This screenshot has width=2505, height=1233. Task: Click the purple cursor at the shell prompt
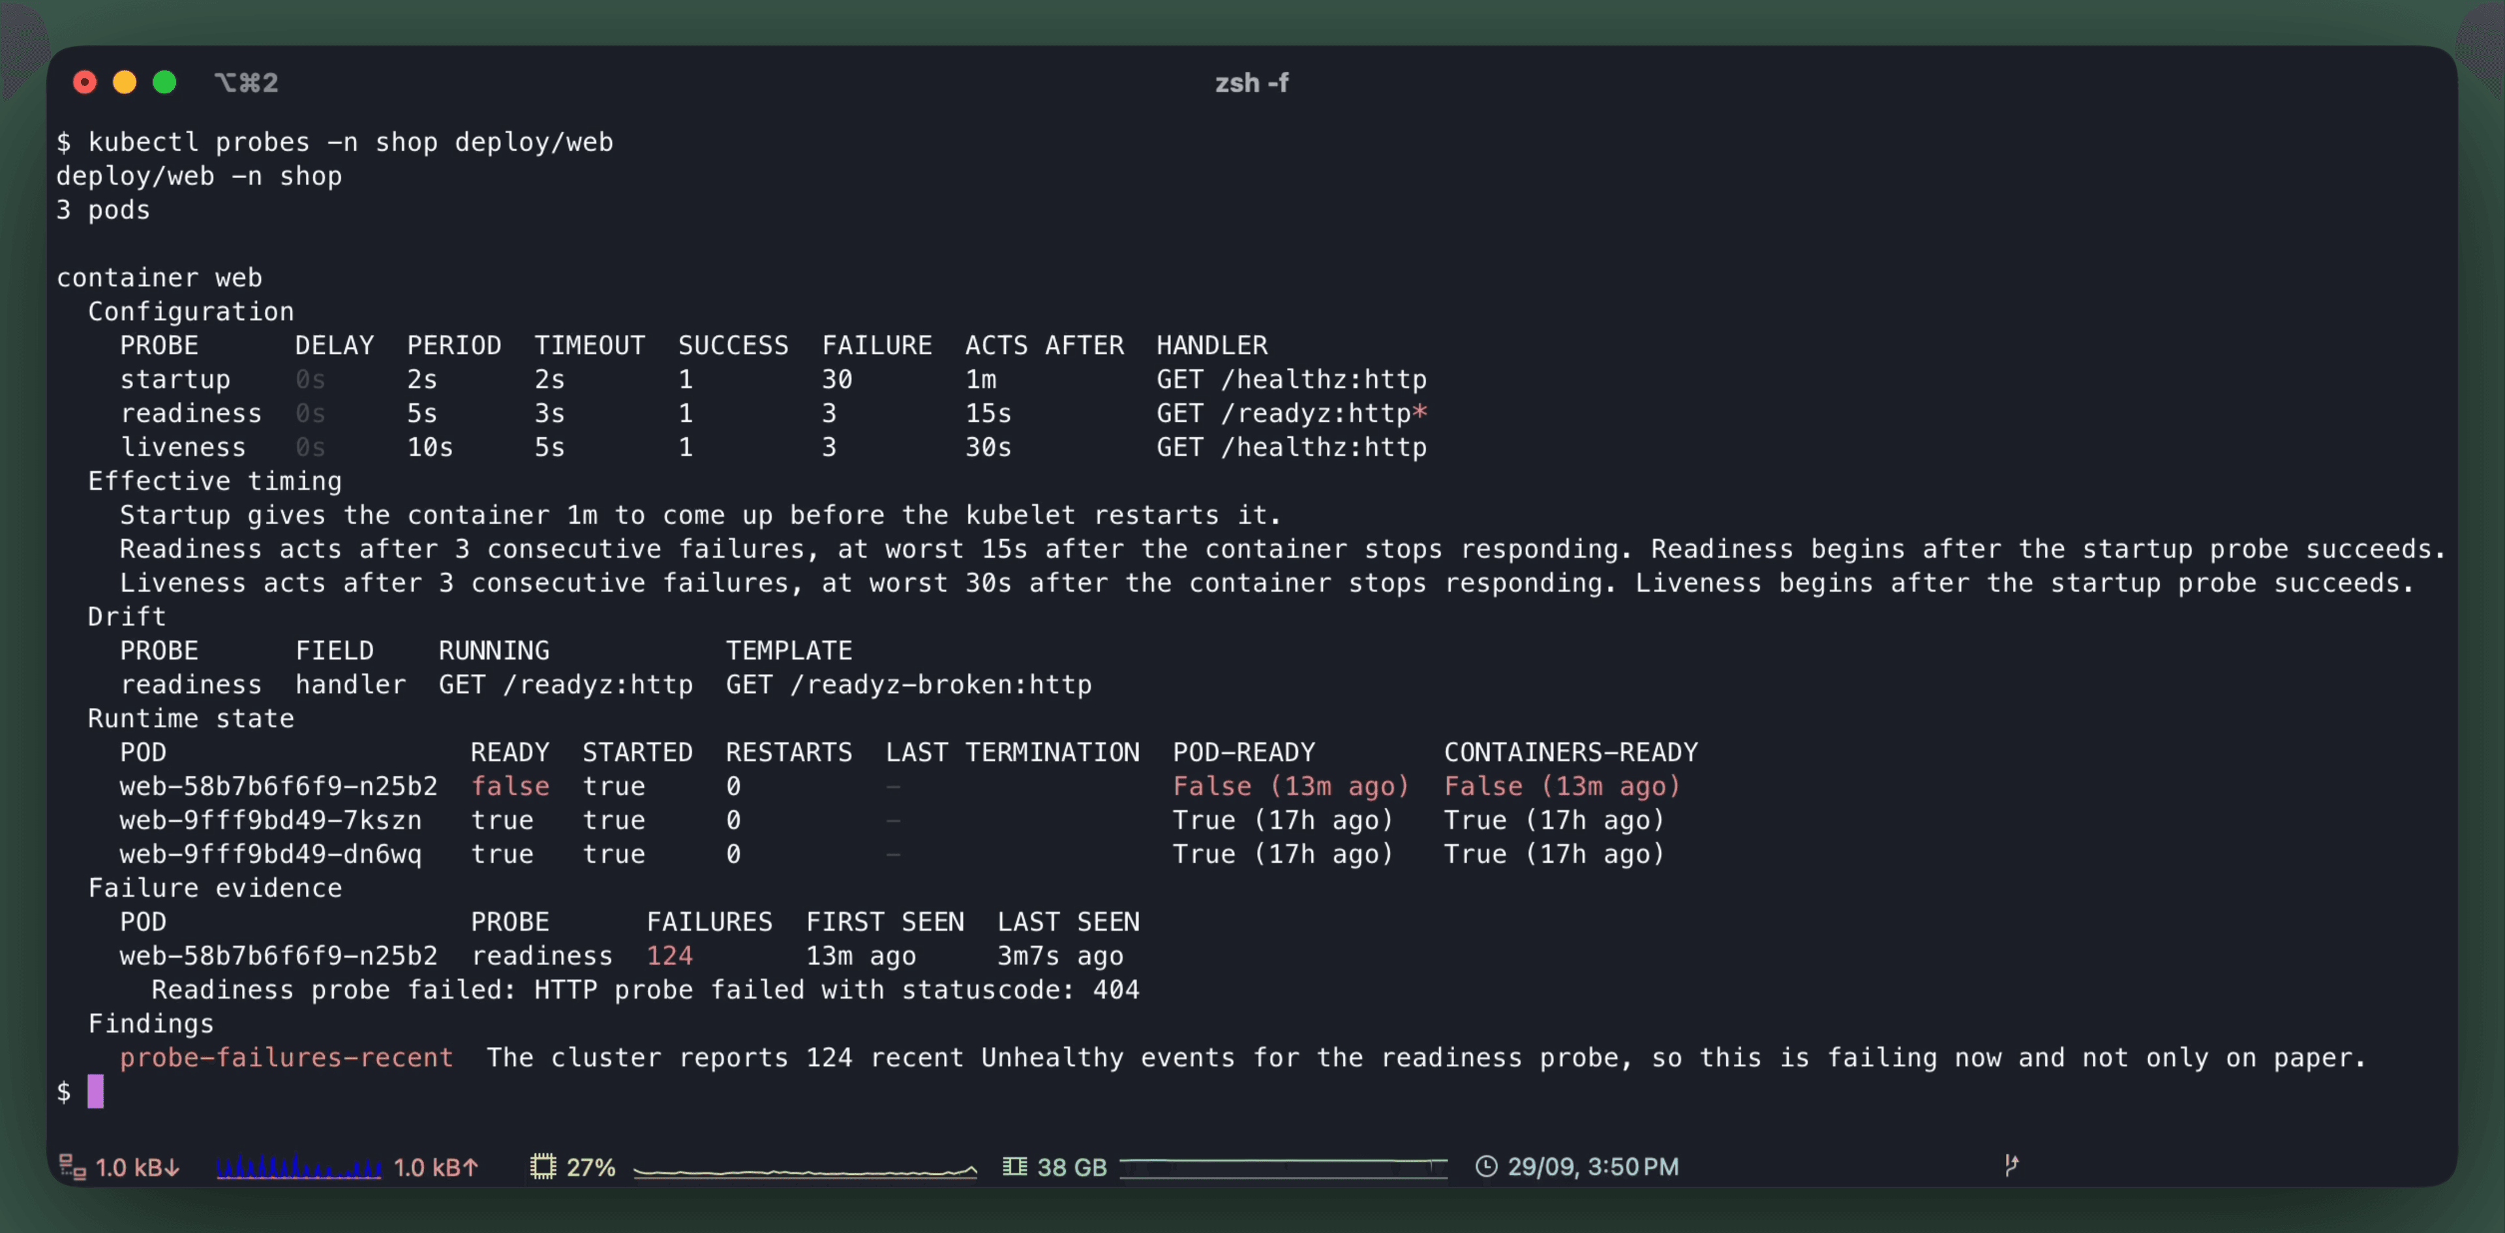point(95,1091)
